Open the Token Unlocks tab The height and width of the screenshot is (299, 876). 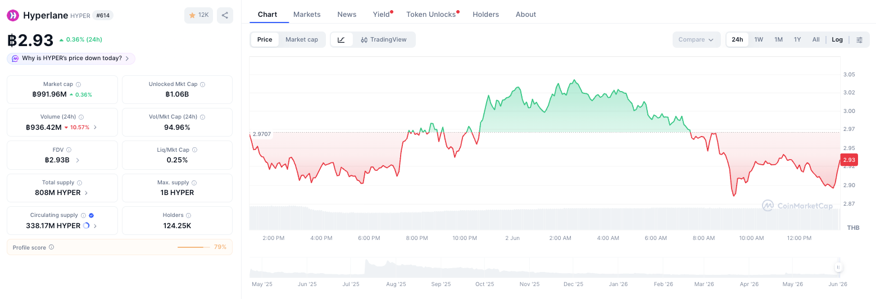pyautogui.click(x=432, y=14)
